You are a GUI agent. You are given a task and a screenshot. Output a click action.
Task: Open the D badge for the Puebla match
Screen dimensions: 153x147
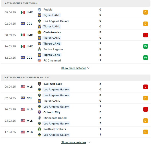click(146, 13)
